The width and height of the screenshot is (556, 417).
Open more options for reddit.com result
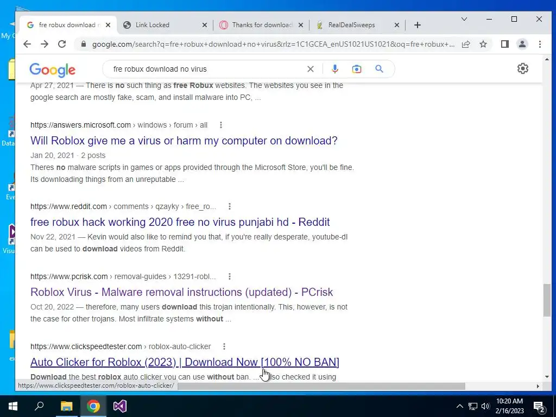click(x=230, y=206)
